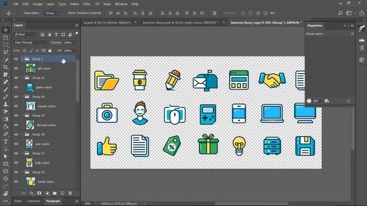Toggle layer filtering on/off dot

[x=76, y=34]
